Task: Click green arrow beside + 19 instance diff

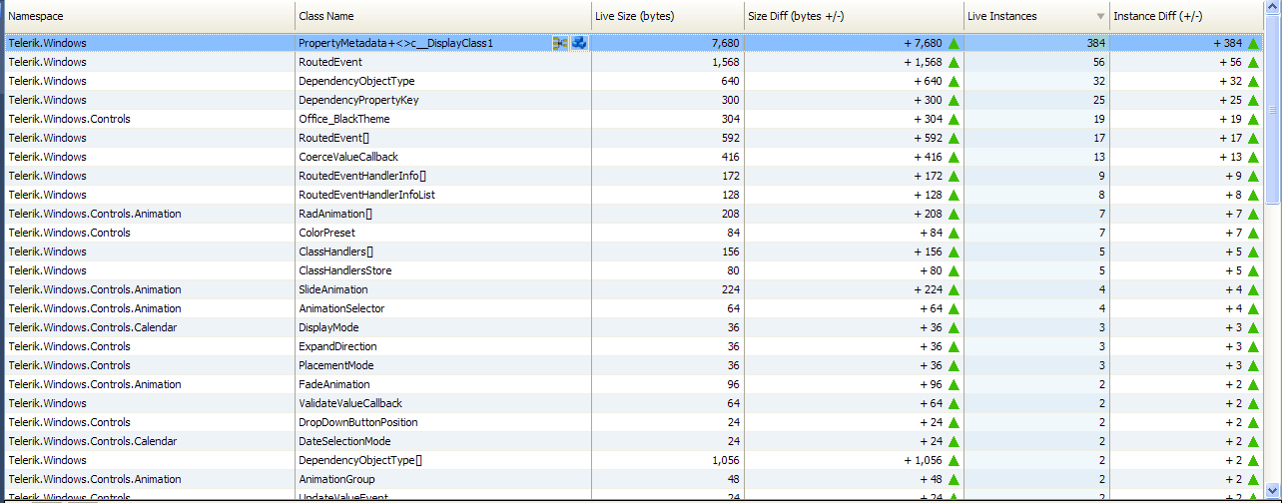Action: pyautogui.click(x=1253, y=120)
